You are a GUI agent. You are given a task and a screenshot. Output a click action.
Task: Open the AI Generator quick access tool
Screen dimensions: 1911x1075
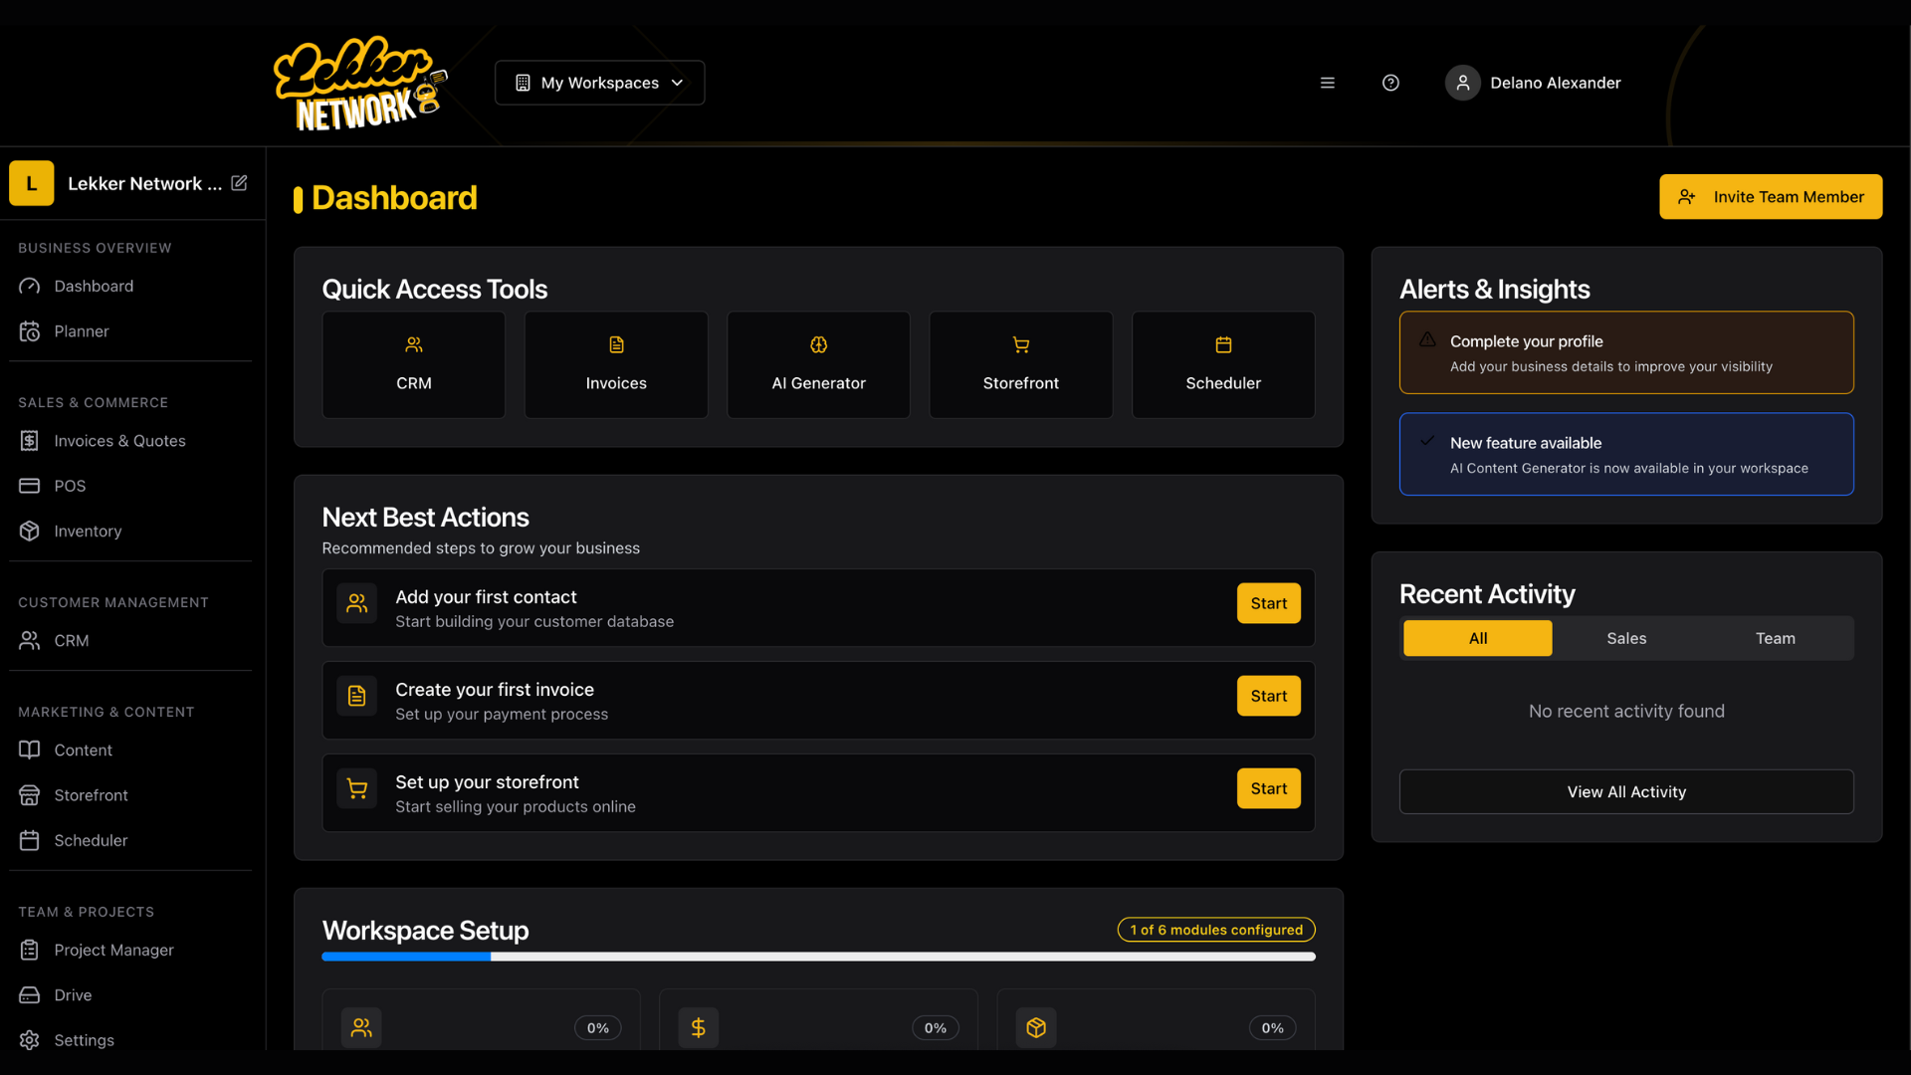818,364
